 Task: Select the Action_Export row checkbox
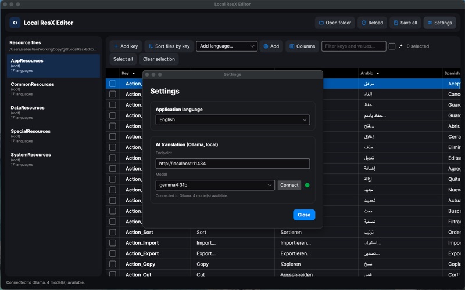[x=113, y=253]
